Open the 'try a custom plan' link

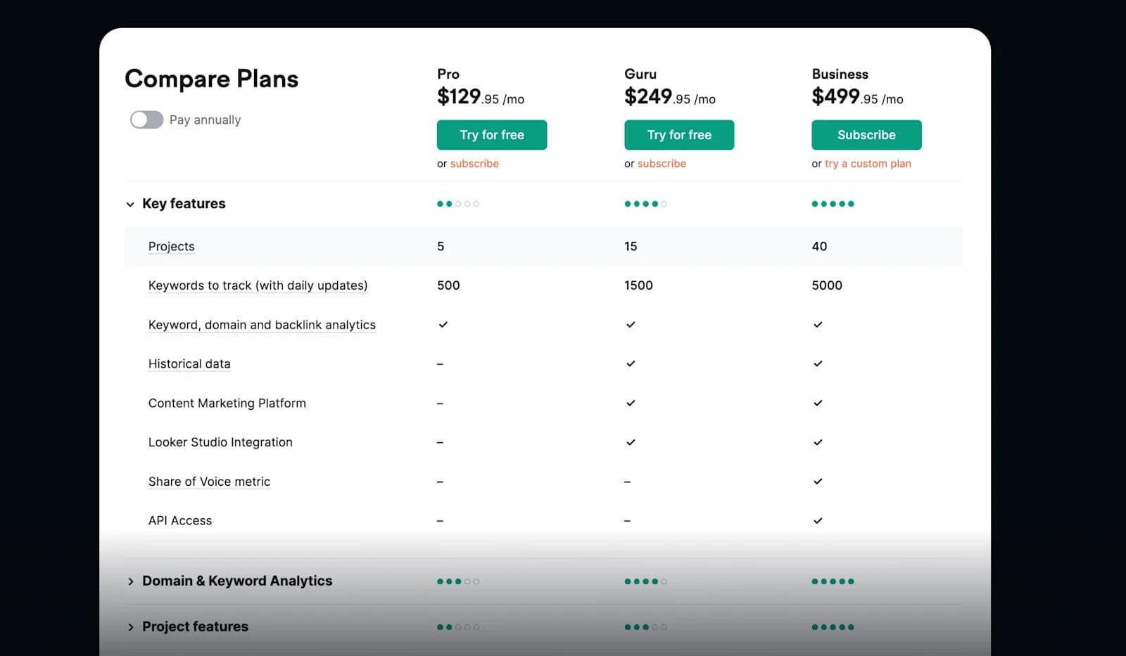pyautogui.click(x=868, y=163)
